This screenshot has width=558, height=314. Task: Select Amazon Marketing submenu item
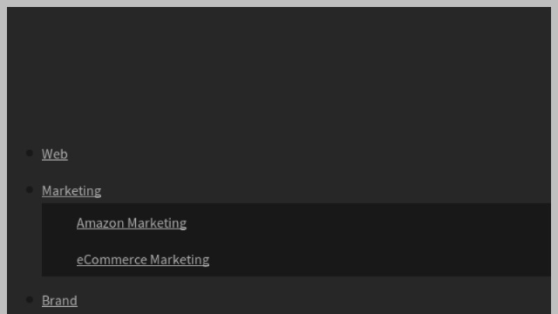pyautogui.click(x=132, y=223)
